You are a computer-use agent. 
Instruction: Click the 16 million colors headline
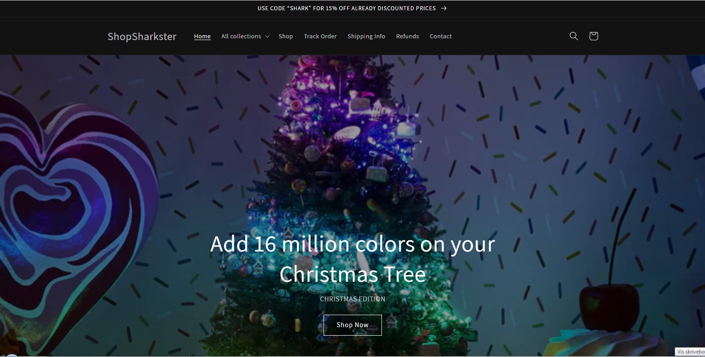(352, 259)
